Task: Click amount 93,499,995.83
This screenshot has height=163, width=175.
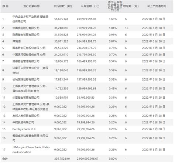Action: [86, 98]
